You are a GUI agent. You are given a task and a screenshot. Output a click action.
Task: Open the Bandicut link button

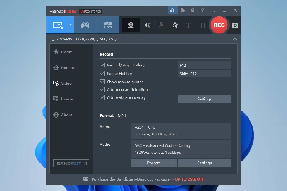[x=71, y=163]
